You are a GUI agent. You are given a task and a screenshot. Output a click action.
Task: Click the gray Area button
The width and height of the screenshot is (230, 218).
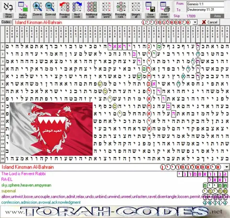pyautogui.click(x=217, y=16)
